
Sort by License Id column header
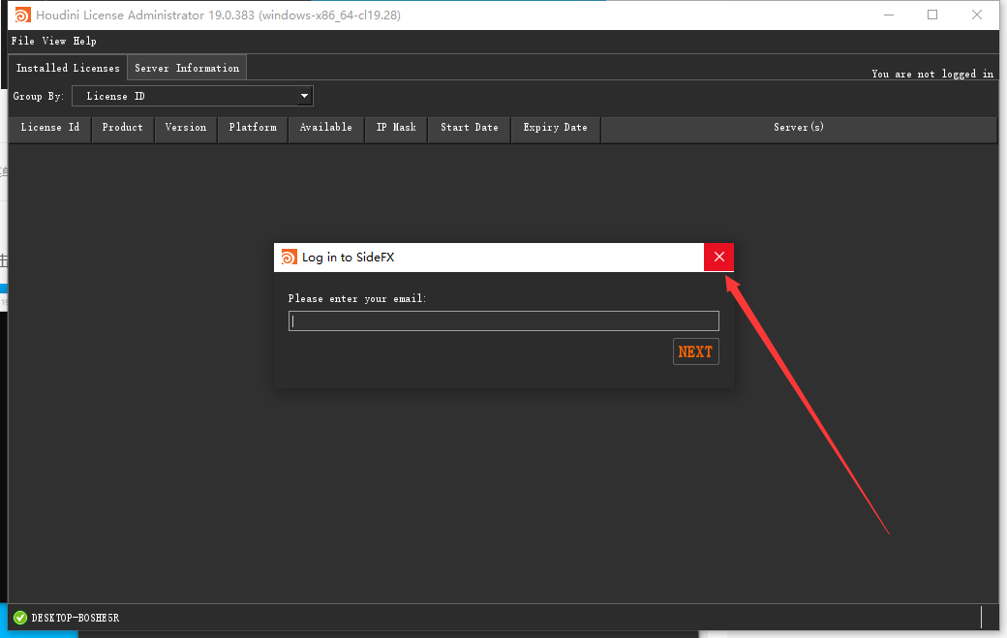tap(50, 128)
